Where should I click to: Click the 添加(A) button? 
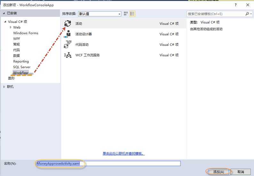pos(218,172)
